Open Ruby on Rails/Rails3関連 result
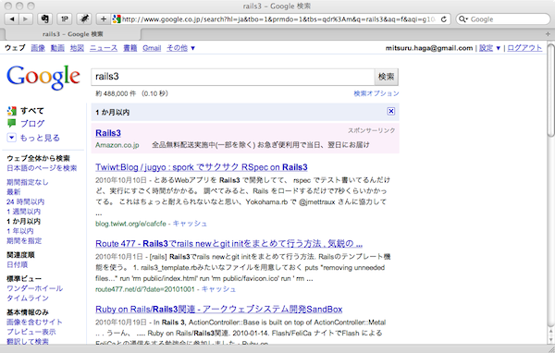The image size is (555, 353). tap(218, 310)
